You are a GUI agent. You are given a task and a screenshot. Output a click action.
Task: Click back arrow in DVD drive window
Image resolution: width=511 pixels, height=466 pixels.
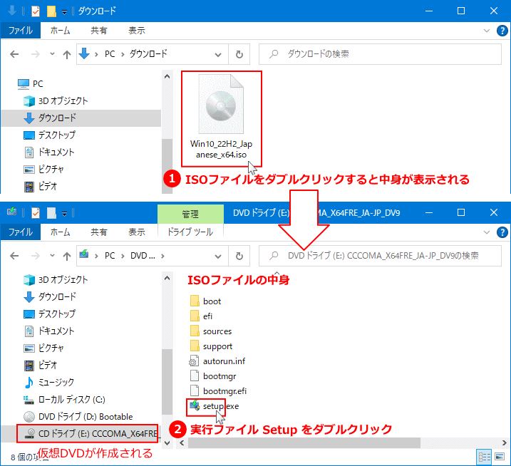(x=14, y=256)
